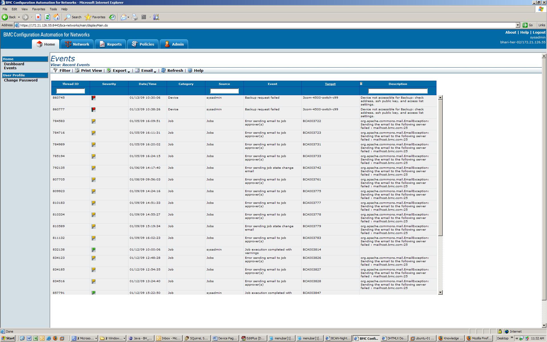Click the page scrollbar down arrow
Image resolution: width=547 pixels, height=342 pixels.
[x=544, y=325]
